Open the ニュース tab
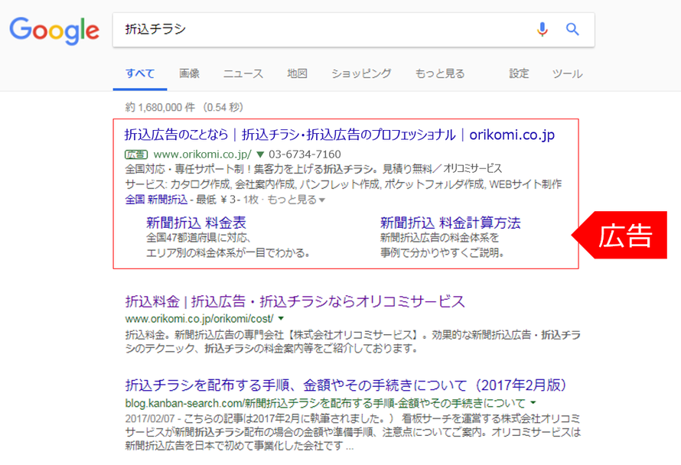Image resolution: width=681 pixels, height=465 pixels. (243, 73)
